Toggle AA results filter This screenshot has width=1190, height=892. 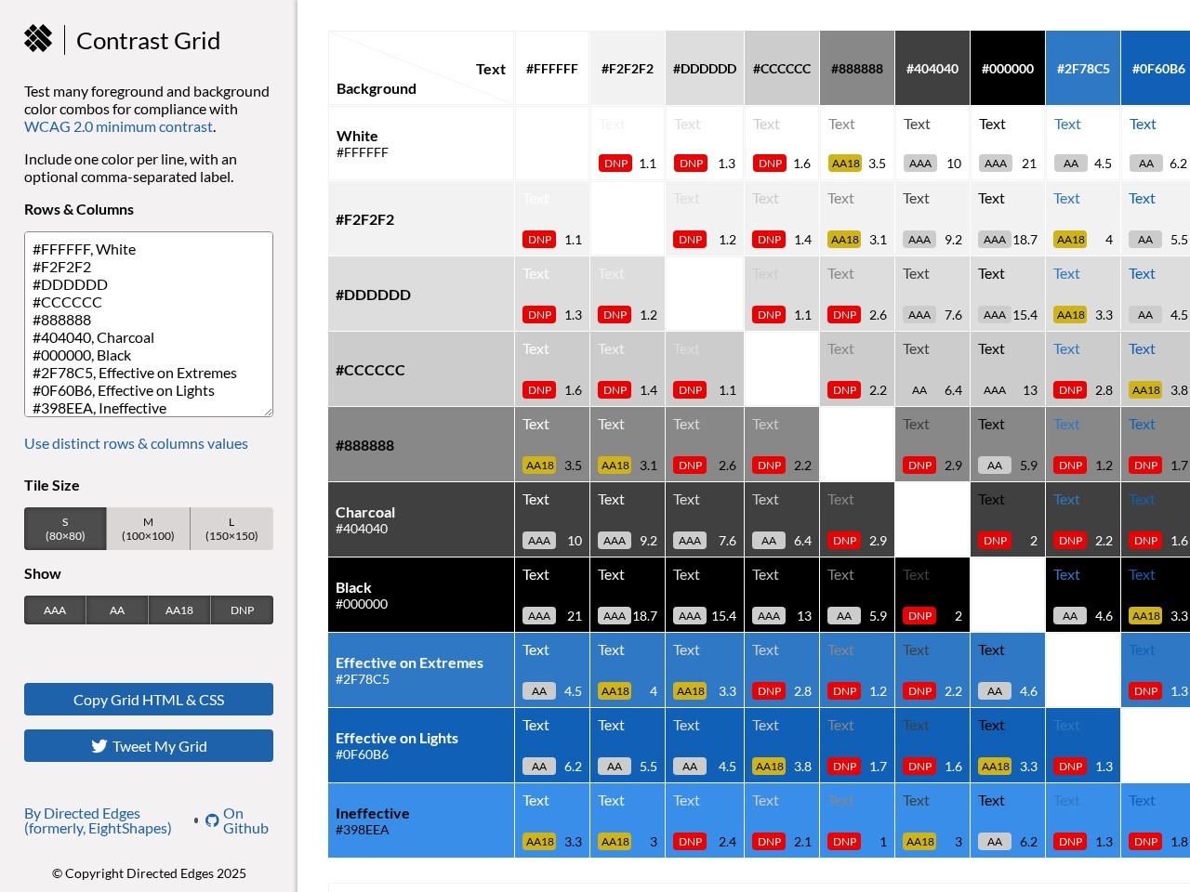click(117, 610)
